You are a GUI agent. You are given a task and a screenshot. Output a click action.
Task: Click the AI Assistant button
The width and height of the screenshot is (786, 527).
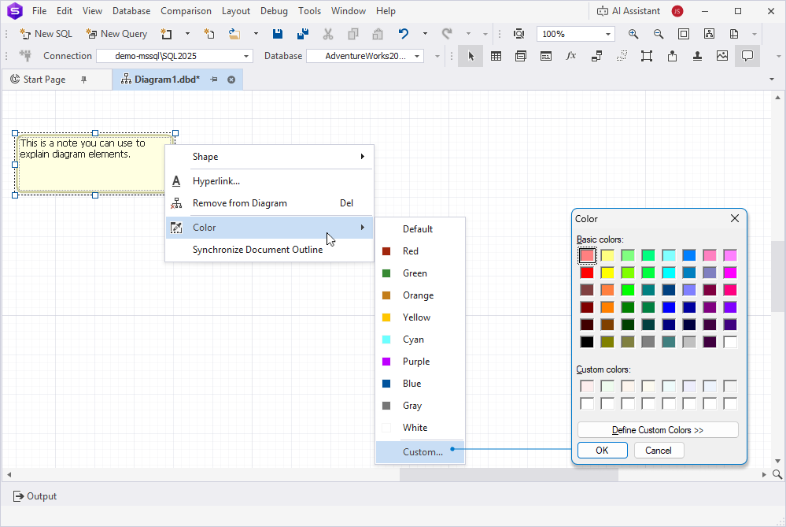[x=629, y=11]
